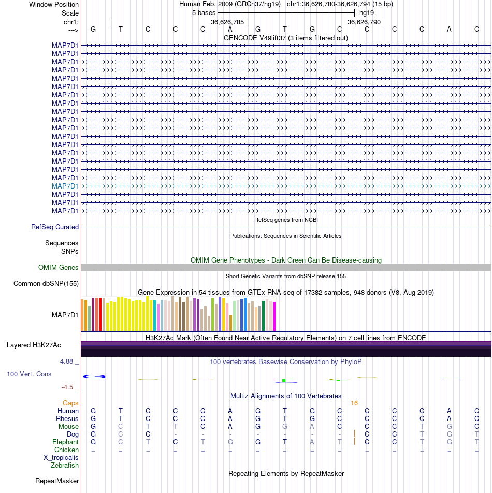
Task: Click the bright green conservation glyph in PhyloP track
Action: 284,380
